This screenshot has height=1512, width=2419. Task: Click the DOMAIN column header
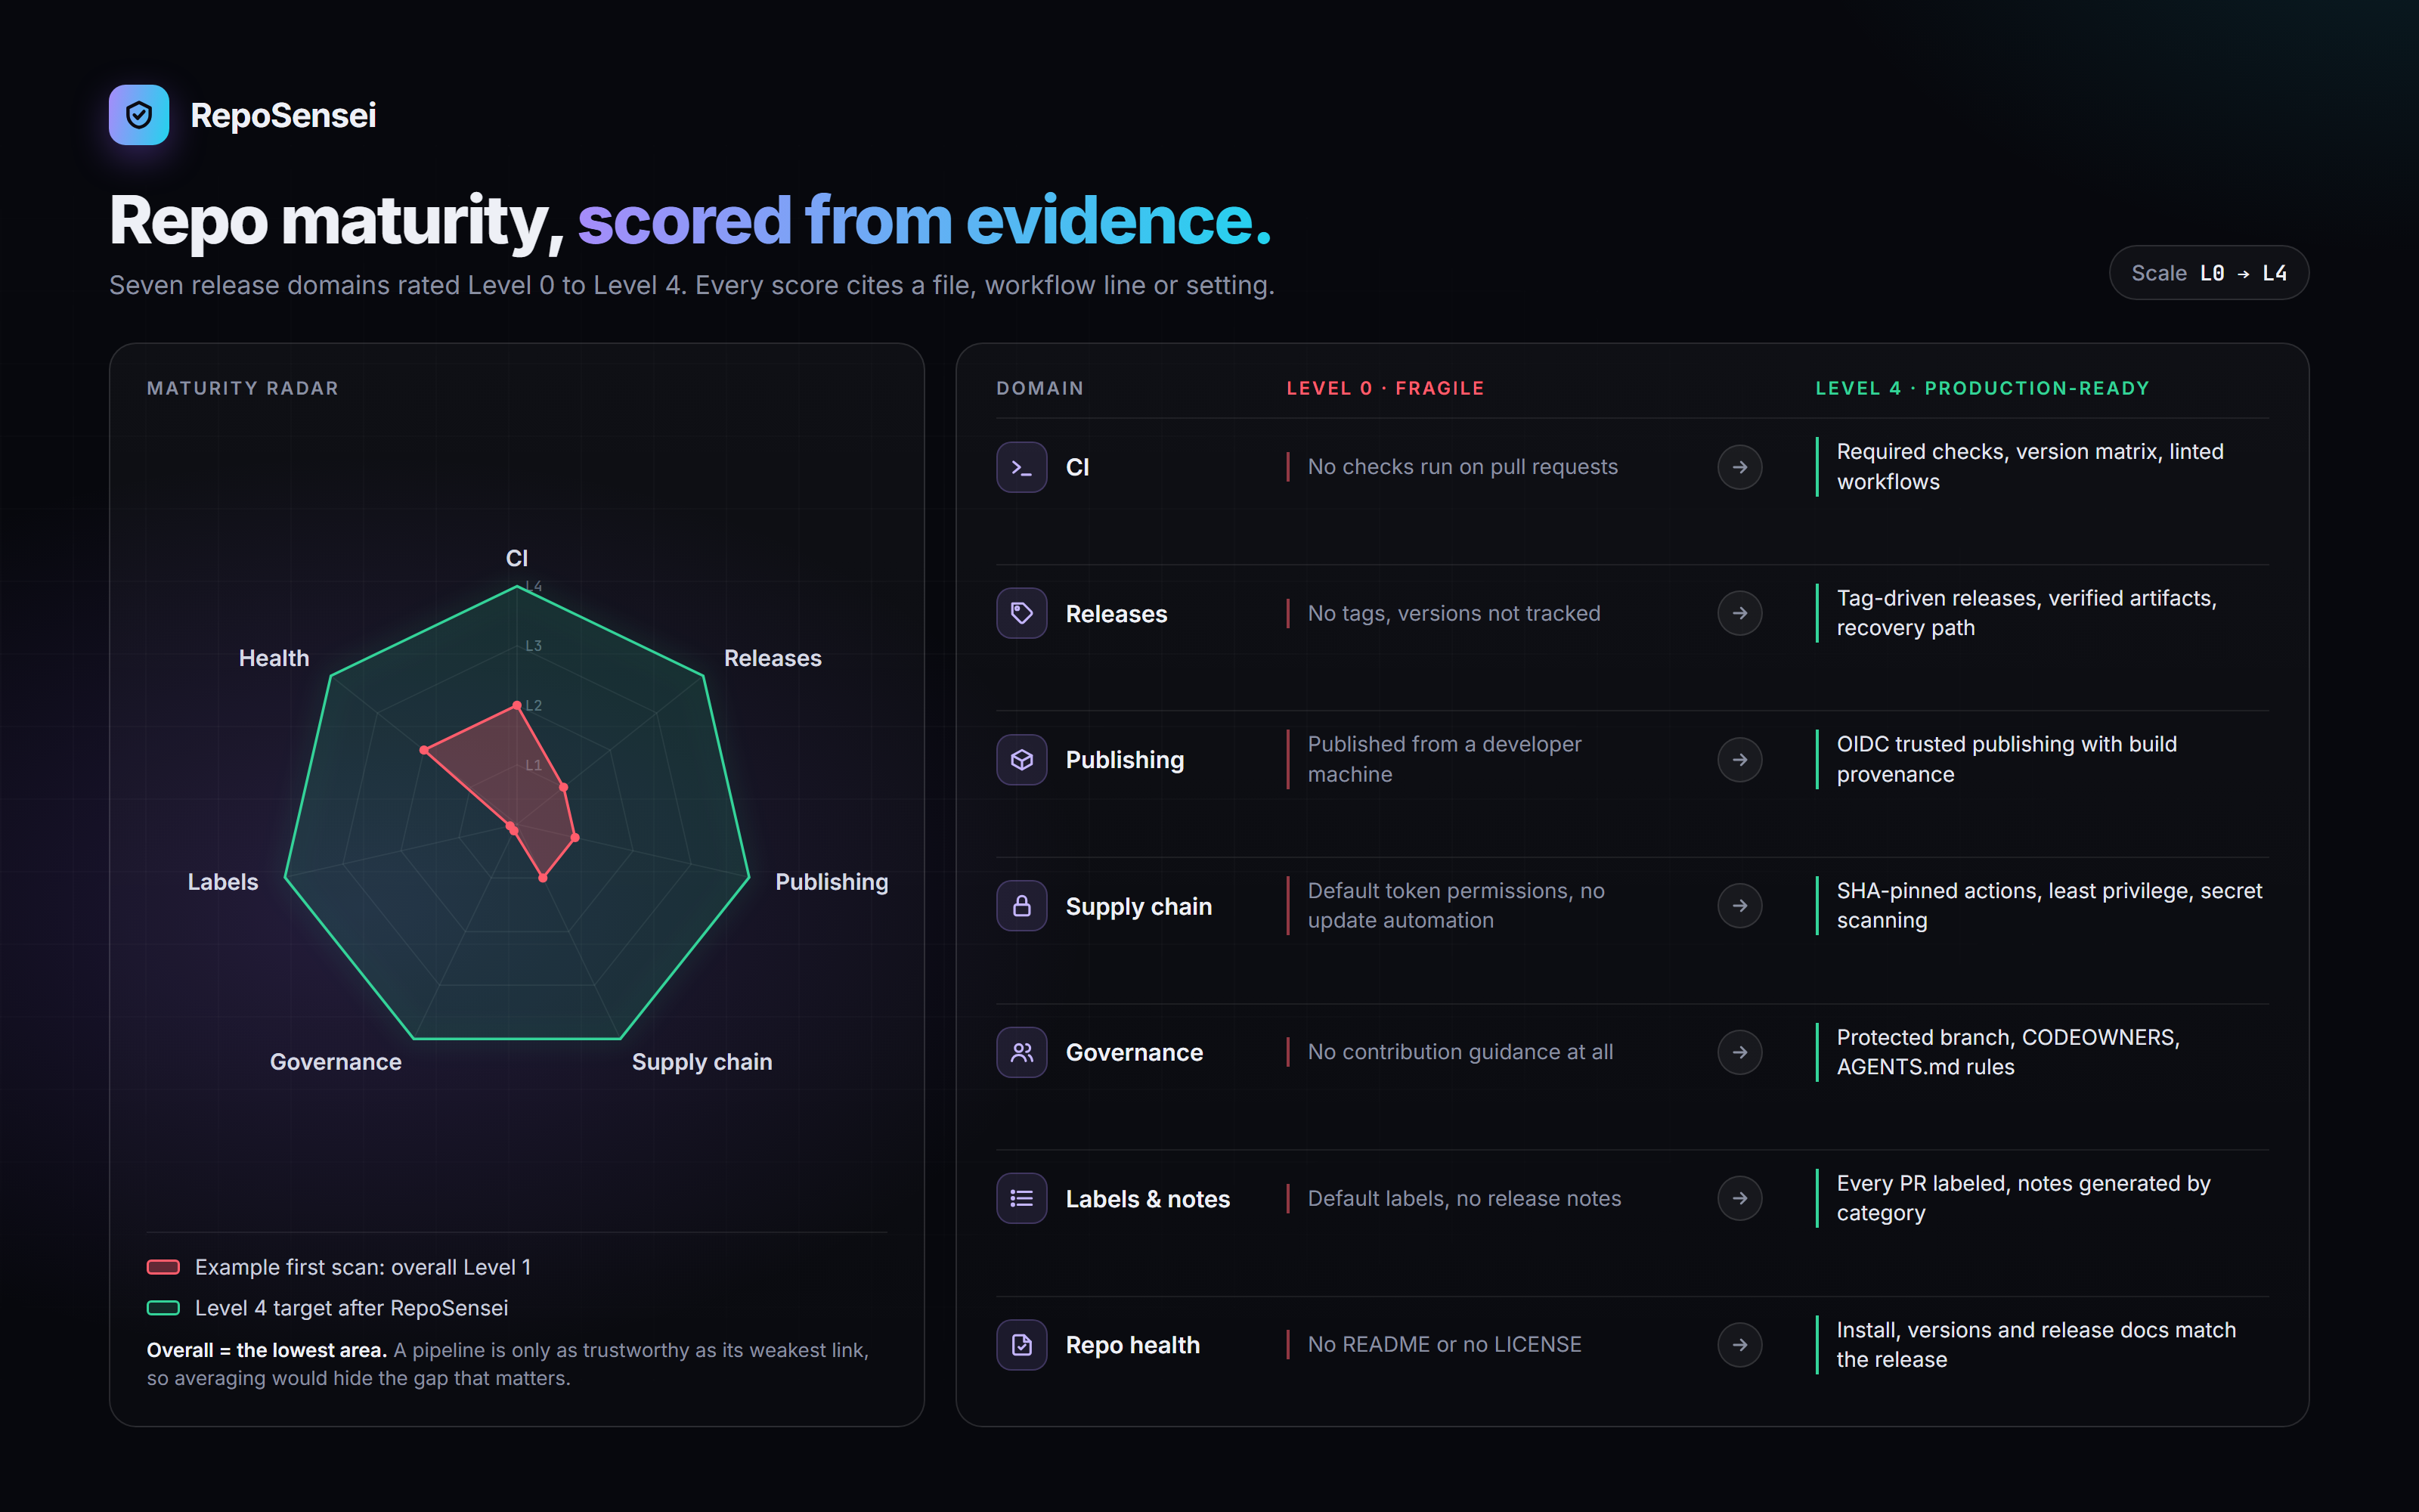[x=1039, y=388]
